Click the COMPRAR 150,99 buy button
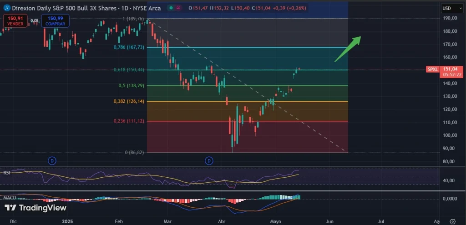The image size is (466, 225). coord(55,21)
